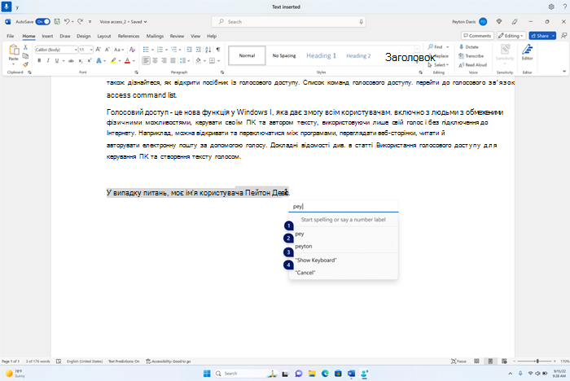Click the Bold formatting icon
Screen dimensions: 570x381
(x=39, y=61)
